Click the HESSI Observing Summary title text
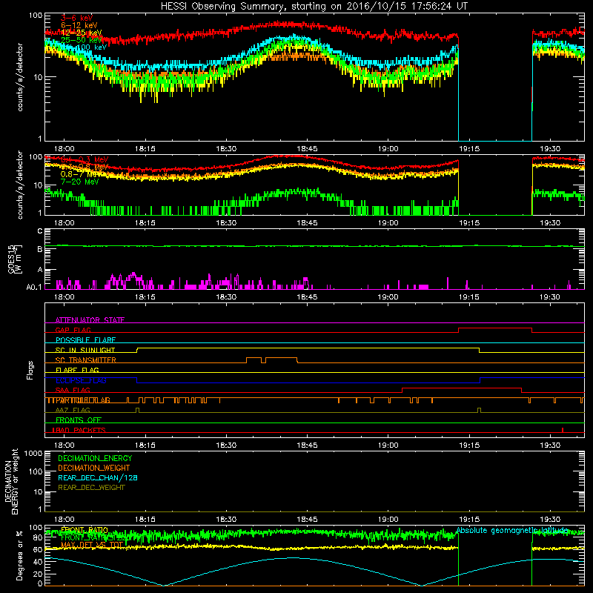593x593 pixels. (x=314, y=6)
